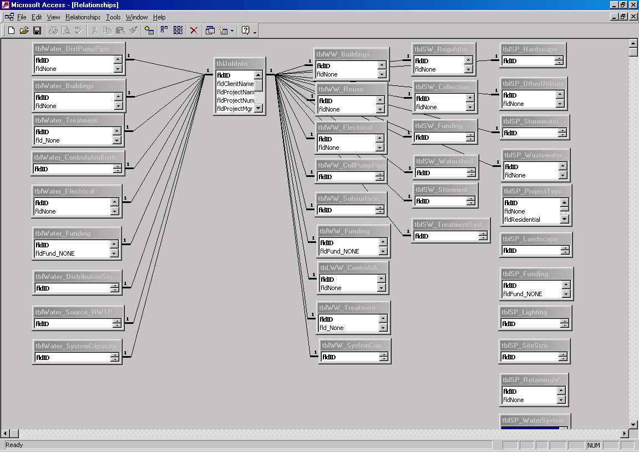
Task: Open the Help menu
Action: pyautogui.click(x=159, y=17)
